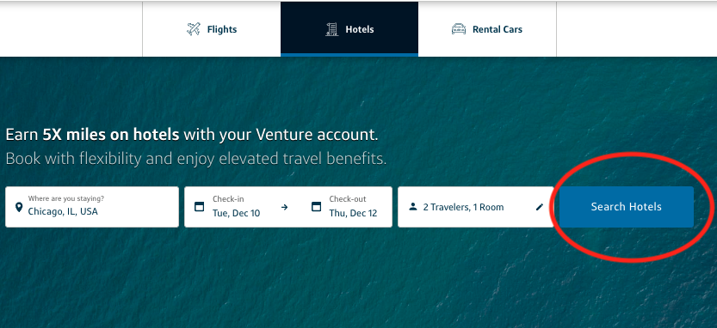Click the car icon on Rental Cars
Image resolution: width=717 pixels, height=328 pixels.
(459, 29)
